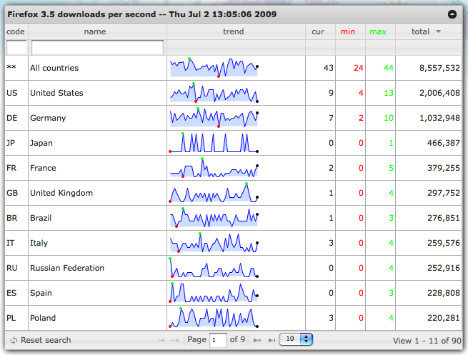The image size is (468, 355).
Task: Click the total value 252,916
Action: [444, 268]
